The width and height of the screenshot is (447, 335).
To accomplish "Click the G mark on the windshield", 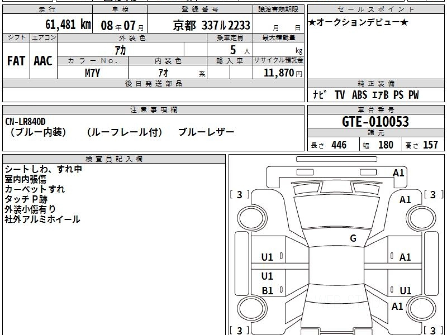I will click(353, 239).
